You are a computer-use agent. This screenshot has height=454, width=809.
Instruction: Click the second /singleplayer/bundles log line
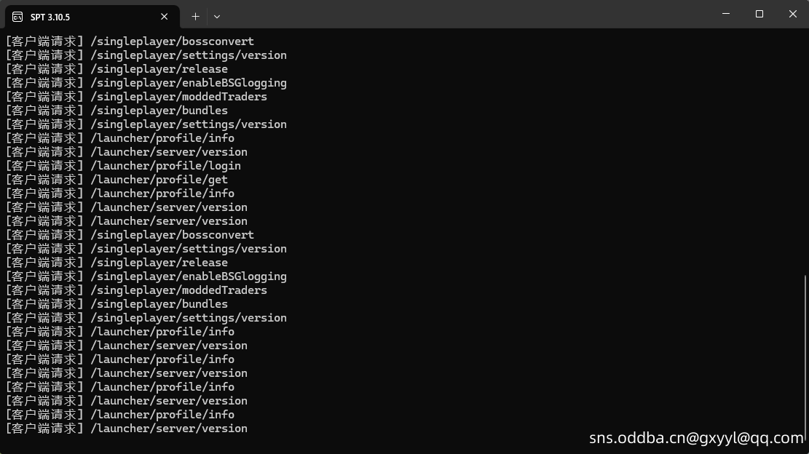[117, 303]
